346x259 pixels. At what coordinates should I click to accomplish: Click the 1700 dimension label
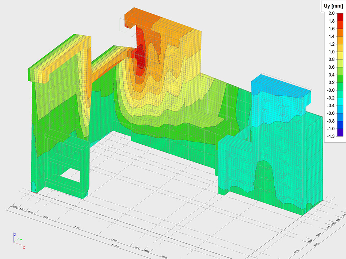[114, 239]
